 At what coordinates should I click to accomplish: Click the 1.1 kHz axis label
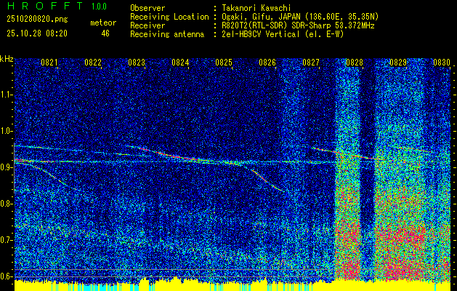coord(6,95)
